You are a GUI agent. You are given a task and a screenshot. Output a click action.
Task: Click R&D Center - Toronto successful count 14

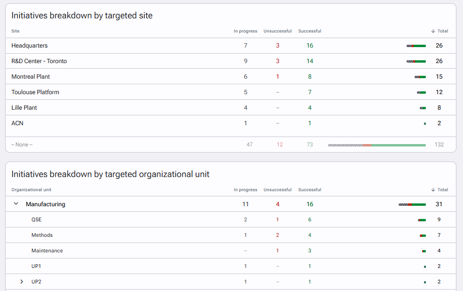tap(310, 61)
